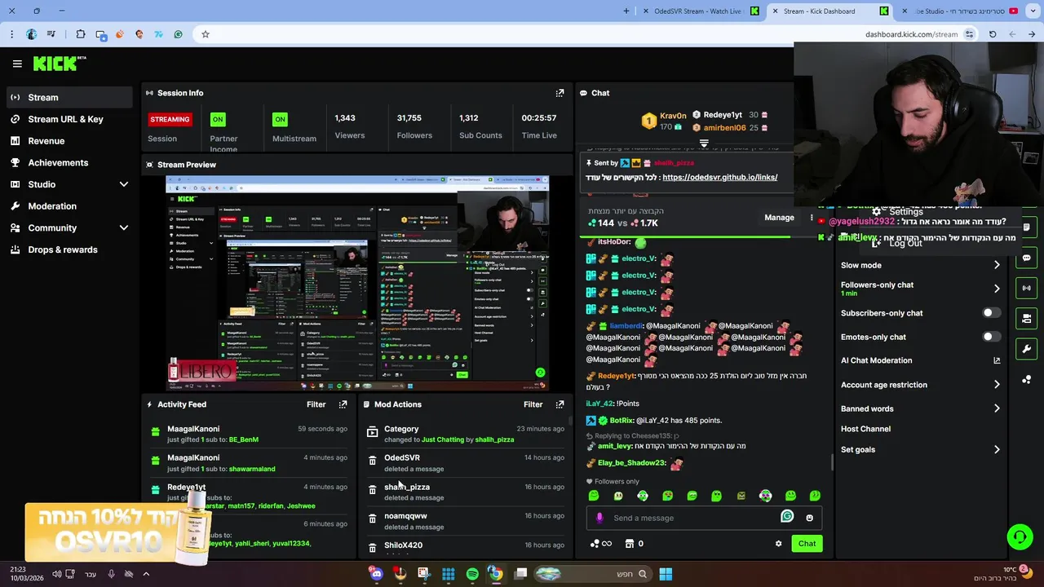Open the odedsvr.github.io/links link
The height and width of the screenshot is (587, 1044).
[719, 177]
